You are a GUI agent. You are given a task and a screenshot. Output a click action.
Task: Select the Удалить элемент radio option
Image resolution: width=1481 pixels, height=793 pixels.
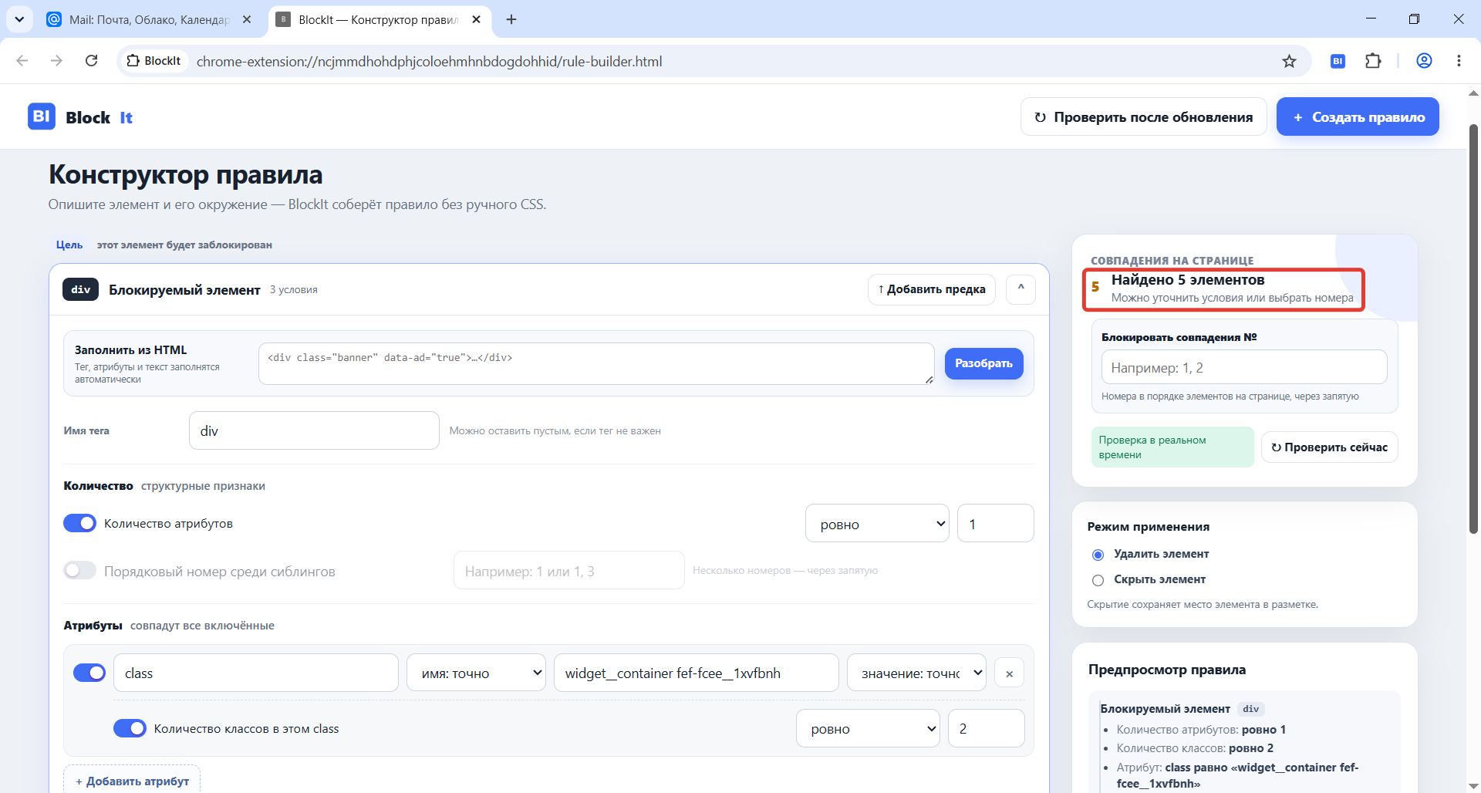click(1098, 555)
